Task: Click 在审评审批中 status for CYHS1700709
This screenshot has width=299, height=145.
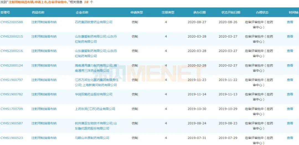Action: coord(259,112)
